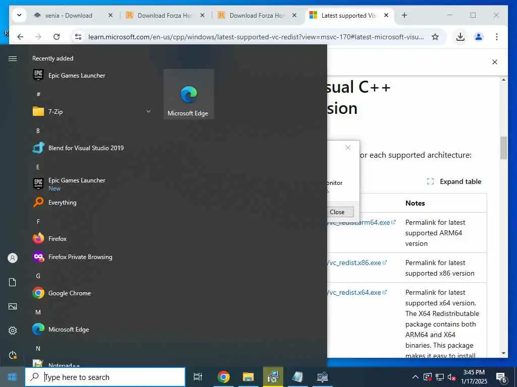Open Microsoft Edge in the app list

pos(61,330)
